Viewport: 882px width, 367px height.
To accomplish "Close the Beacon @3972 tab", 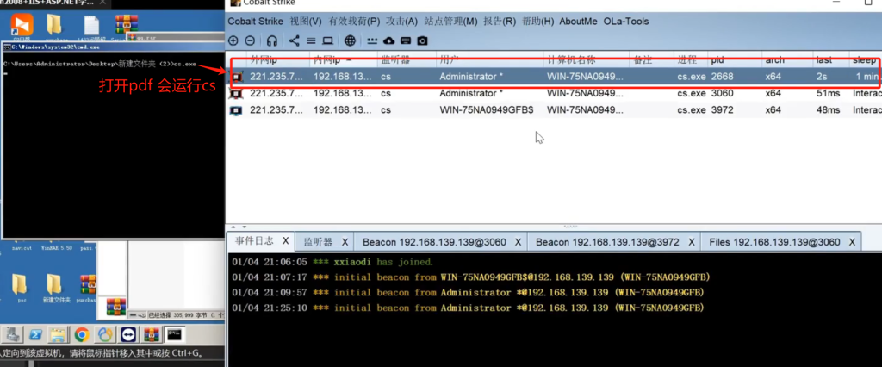I will click(x=691, y=242).
